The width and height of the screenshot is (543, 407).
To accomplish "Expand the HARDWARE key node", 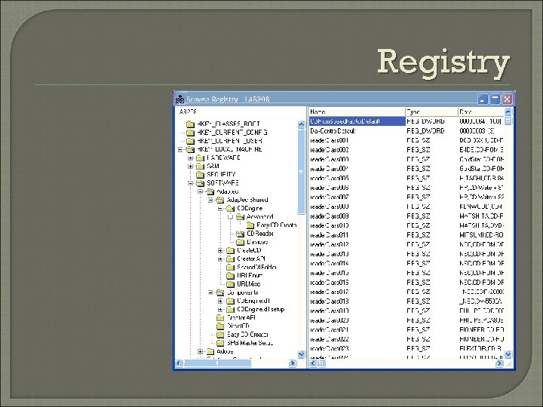I will tap(190, 158).
